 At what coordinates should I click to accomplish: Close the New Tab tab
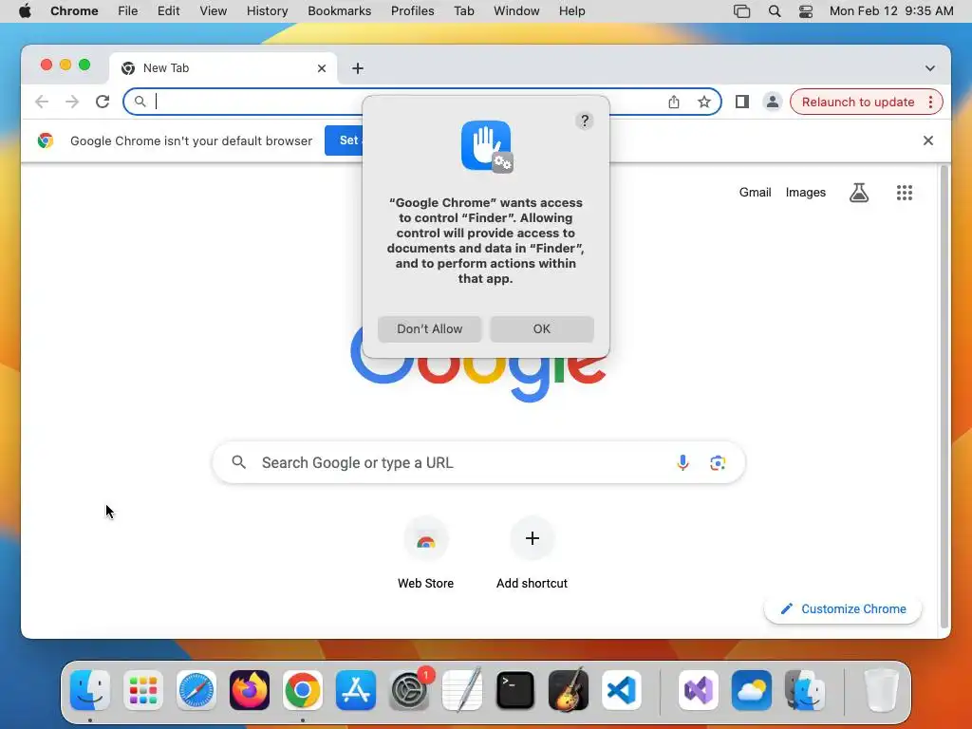[x=321, y=68]
